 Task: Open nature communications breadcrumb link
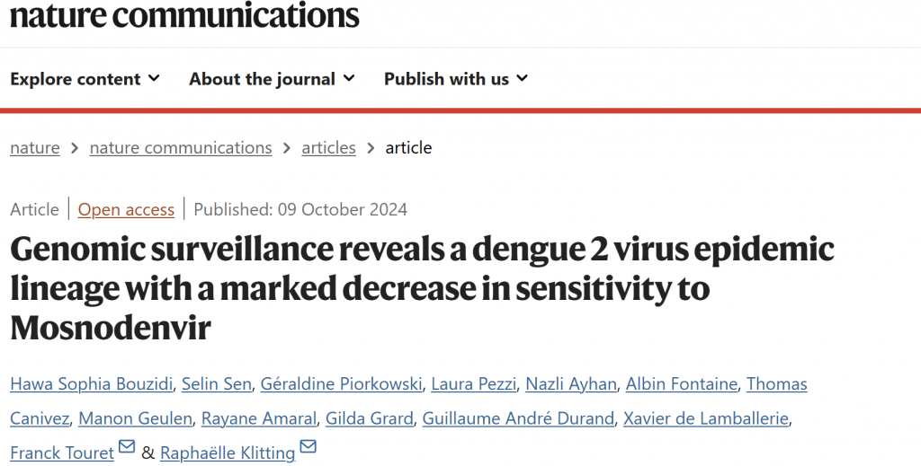click(181, 148)
